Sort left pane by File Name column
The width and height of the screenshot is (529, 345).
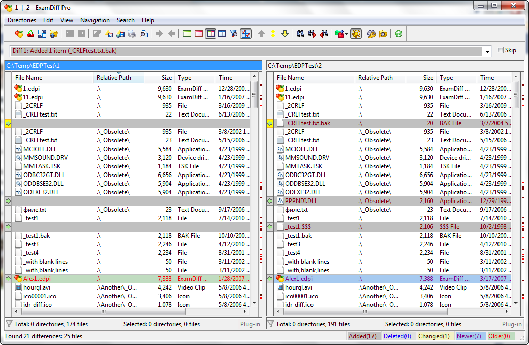53,78
